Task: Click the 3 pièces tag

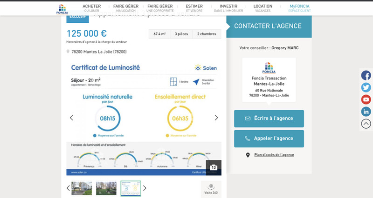Action: click(181, 34)
